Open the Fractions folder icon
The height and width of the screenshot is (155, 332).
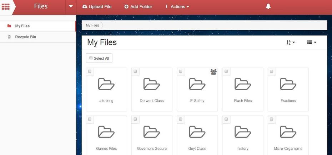coord(288,84)
